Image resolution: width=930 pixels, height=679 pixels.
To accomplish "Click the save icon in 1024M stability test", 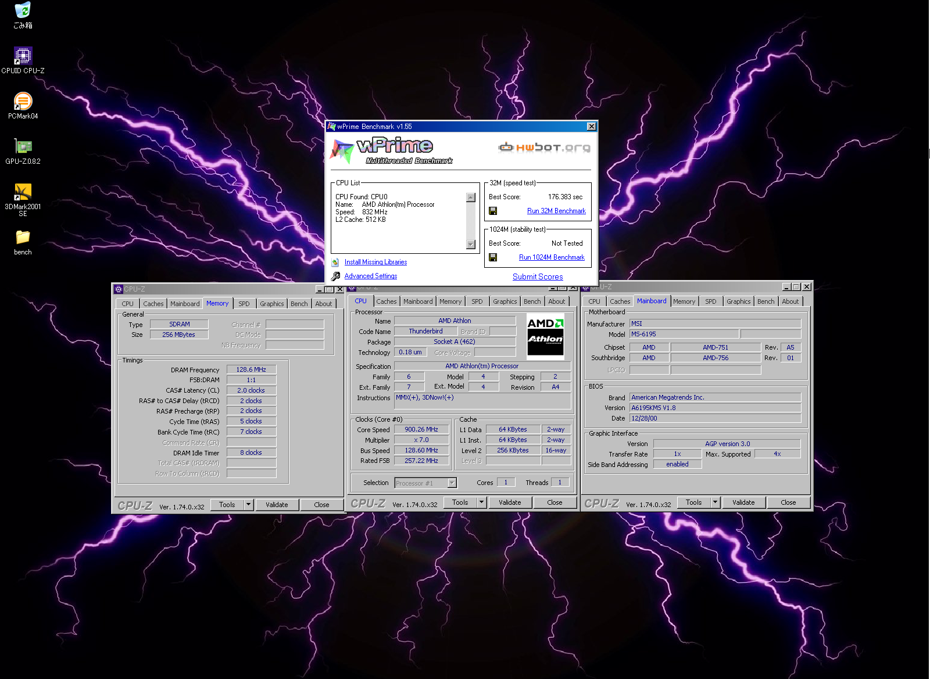I will click(493, 257).
